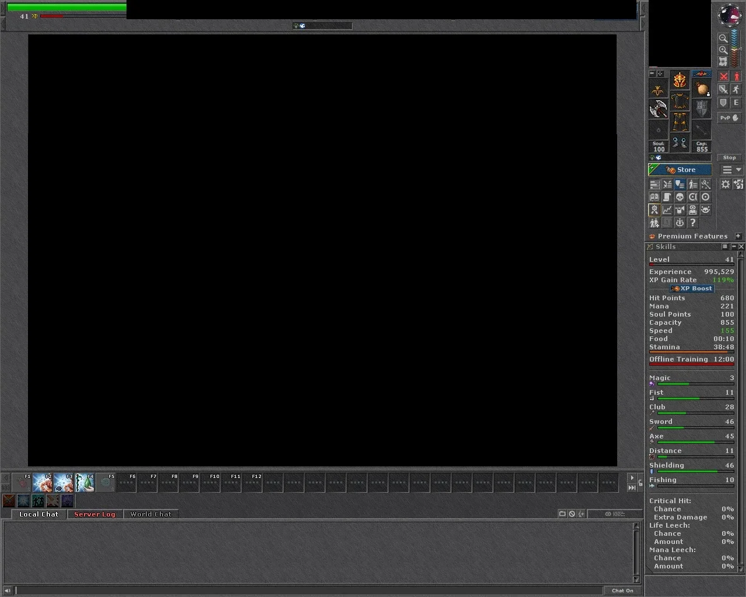Zoom in the minimap with the plus magnifier
The height and width of the screenshot is (597, 746).
coord(723,50)
